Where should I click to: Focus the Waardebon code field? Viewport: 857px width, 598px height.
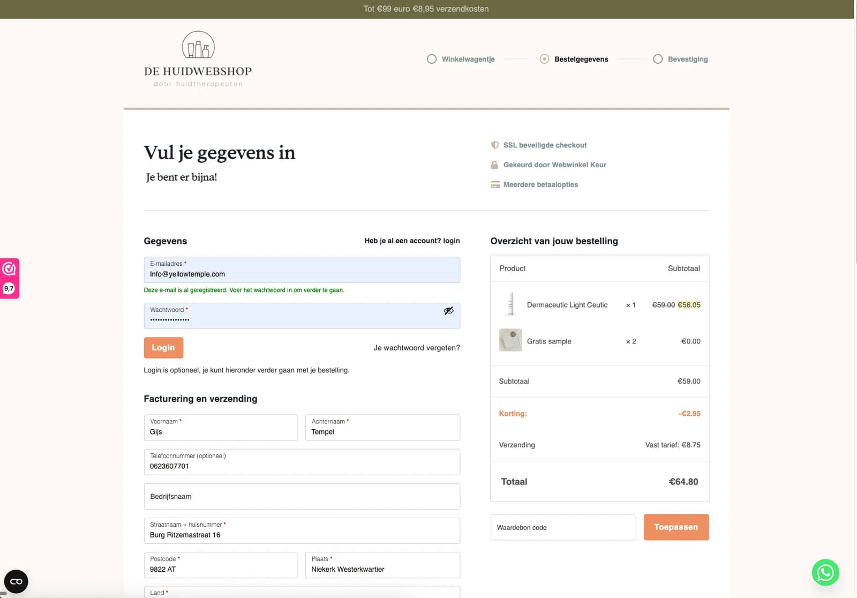tap(563, 527)
